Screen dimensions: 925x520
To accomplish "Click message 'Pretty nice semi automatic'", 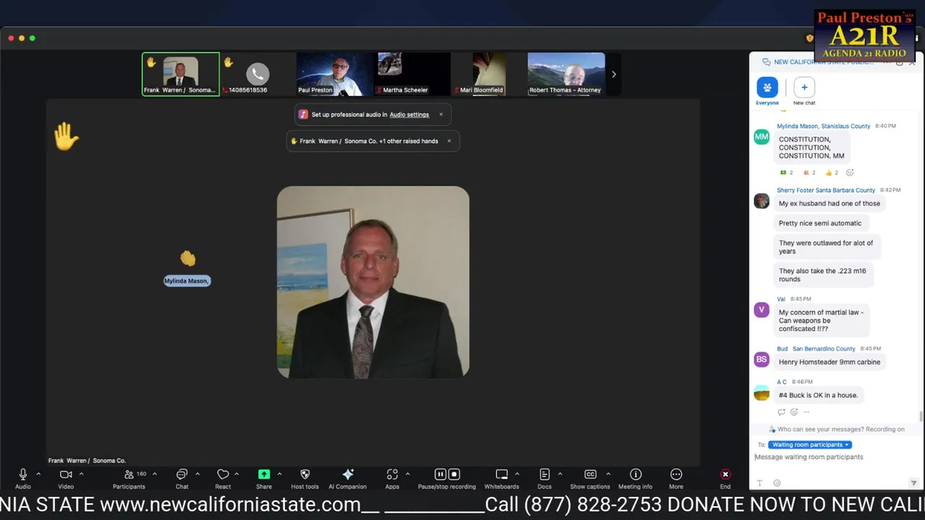I will point(820,223).
